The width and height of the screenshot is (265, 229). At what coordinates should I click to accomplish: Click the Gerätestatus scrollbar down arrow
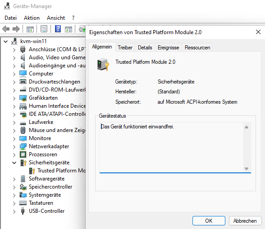pos(247,169)
